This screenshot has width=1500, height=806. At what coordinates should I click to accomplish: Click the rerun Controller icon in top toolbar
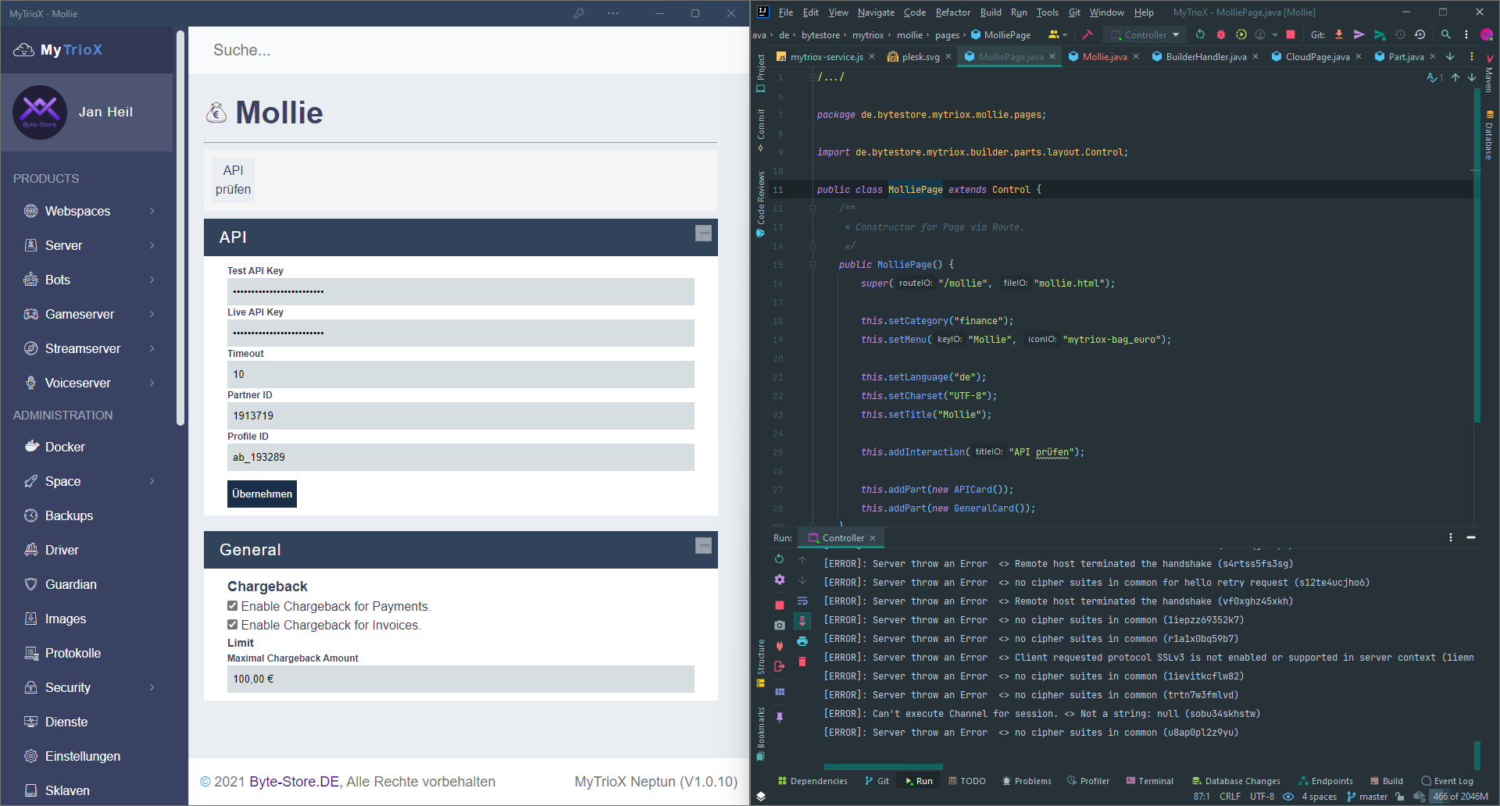click(x=1200, y=34)
